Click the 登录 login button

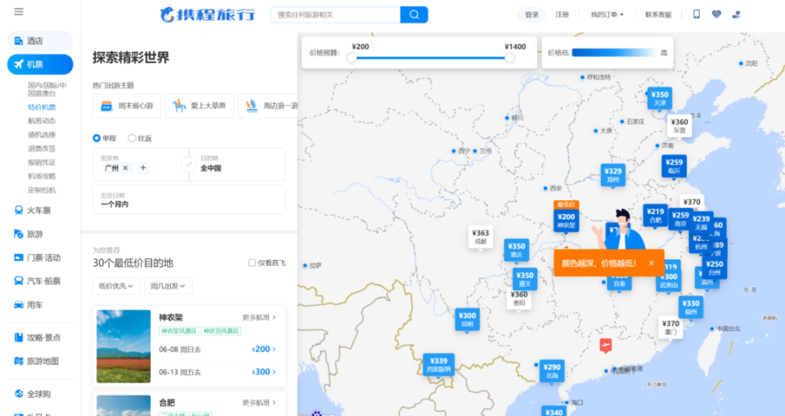[x=532, y=15]
